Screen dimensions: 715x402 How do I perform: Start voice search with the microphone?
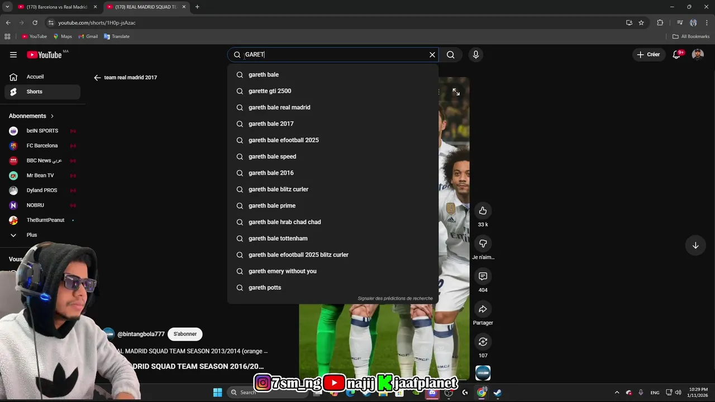(476, 55)
